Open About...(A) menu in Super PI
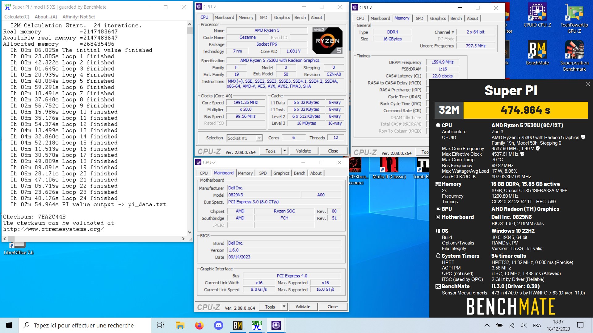Image resolution: width=593 pixels, height=333 pixels. (x=46, y=17)
